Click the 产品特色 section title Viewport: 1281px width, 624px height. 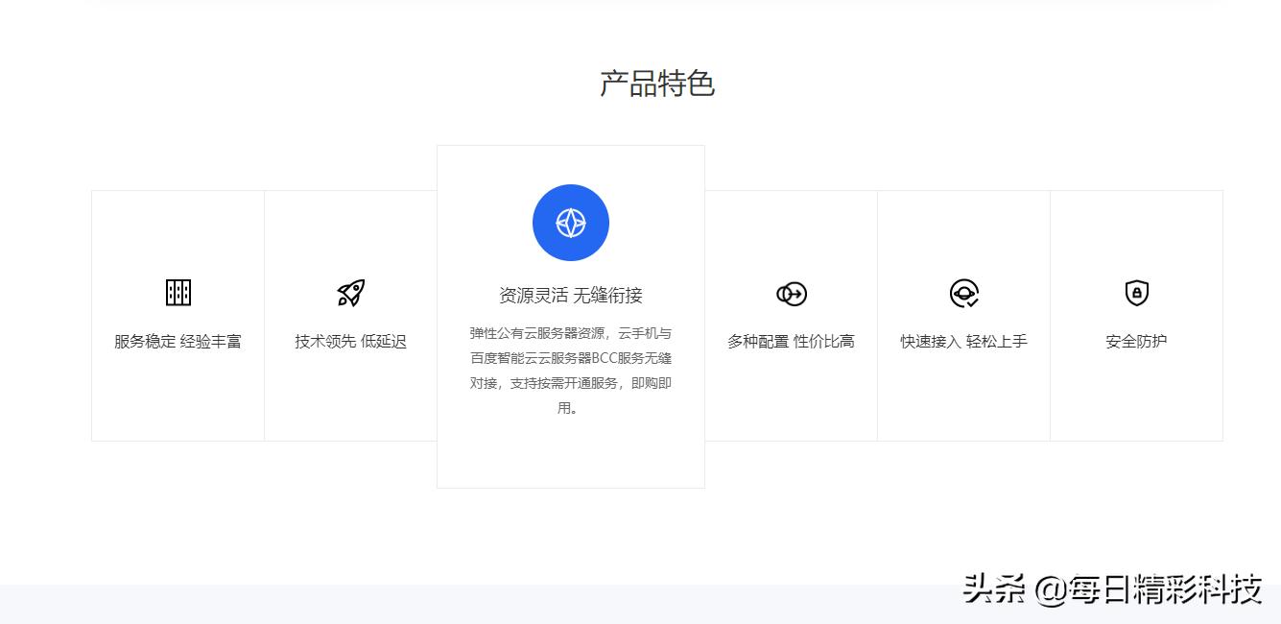[x=656, y=84]
